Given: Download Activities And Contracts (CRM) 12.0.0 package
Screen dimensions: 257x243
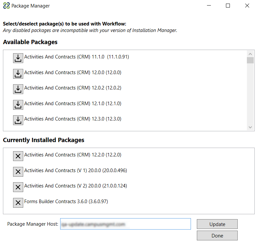Looking at the screenshot, I should click(18, 73).
